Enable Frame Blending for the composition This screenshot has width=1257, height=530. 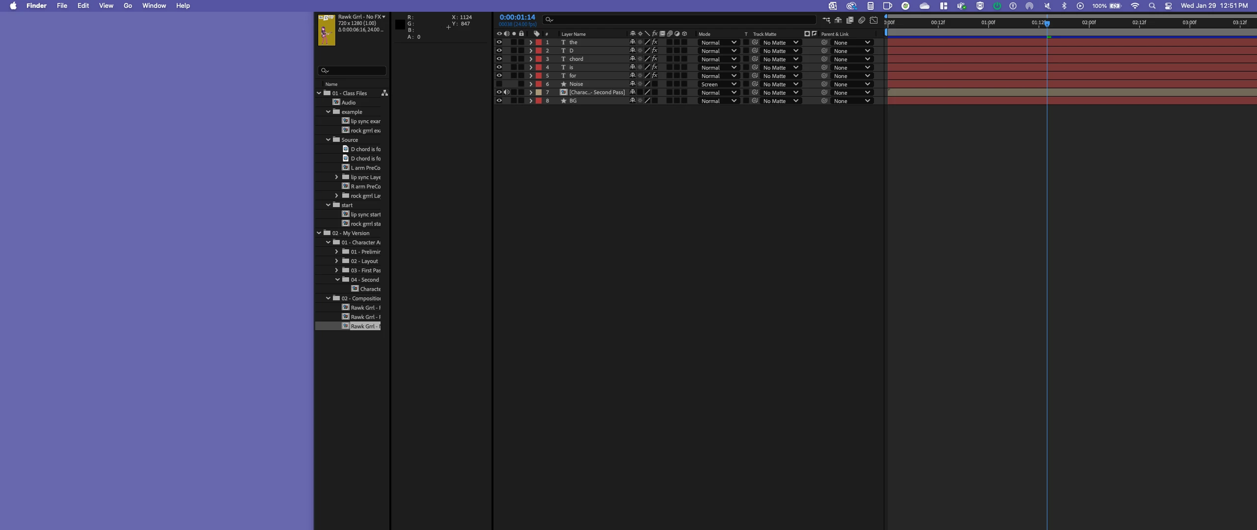850,20
